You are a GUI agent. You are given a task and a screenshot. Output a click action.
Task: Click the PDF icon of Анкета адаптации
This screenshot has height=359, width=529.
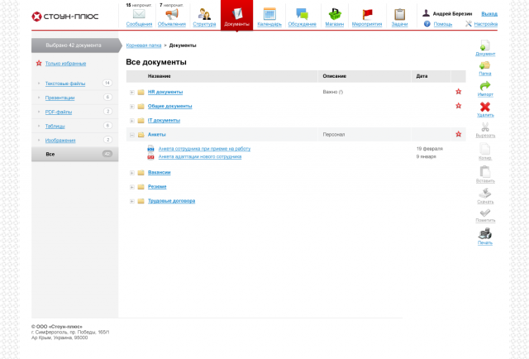pyautogui.click(x=150, y=156)
